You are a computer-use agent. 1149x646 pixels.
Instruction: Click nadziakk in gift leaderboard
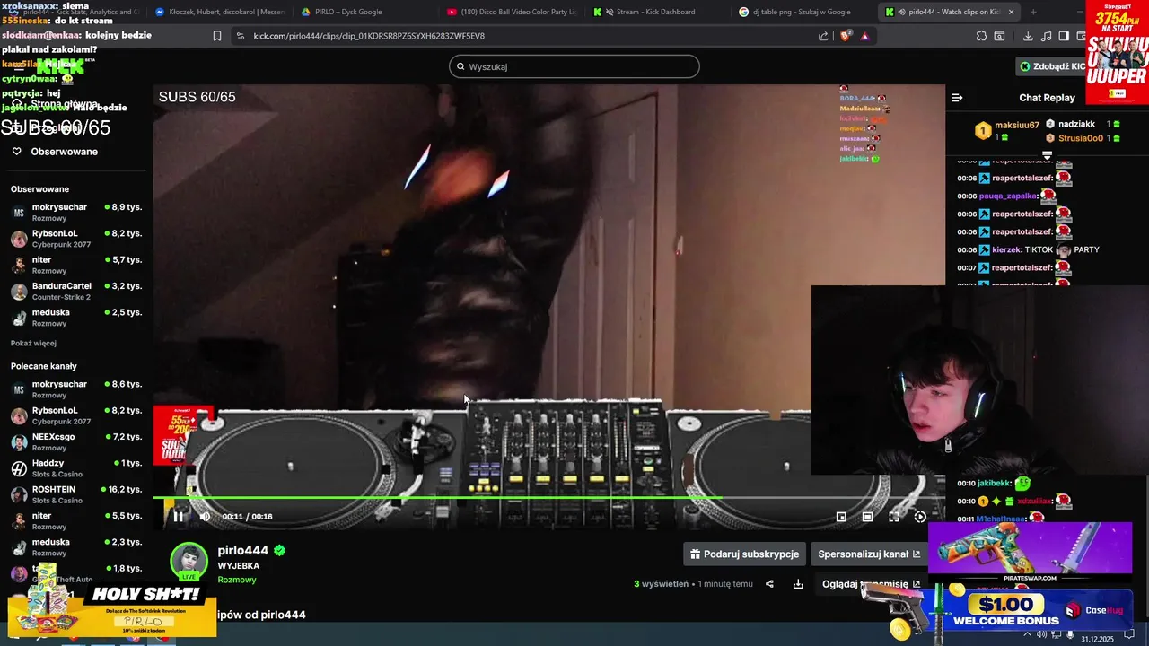(1076, 124)
